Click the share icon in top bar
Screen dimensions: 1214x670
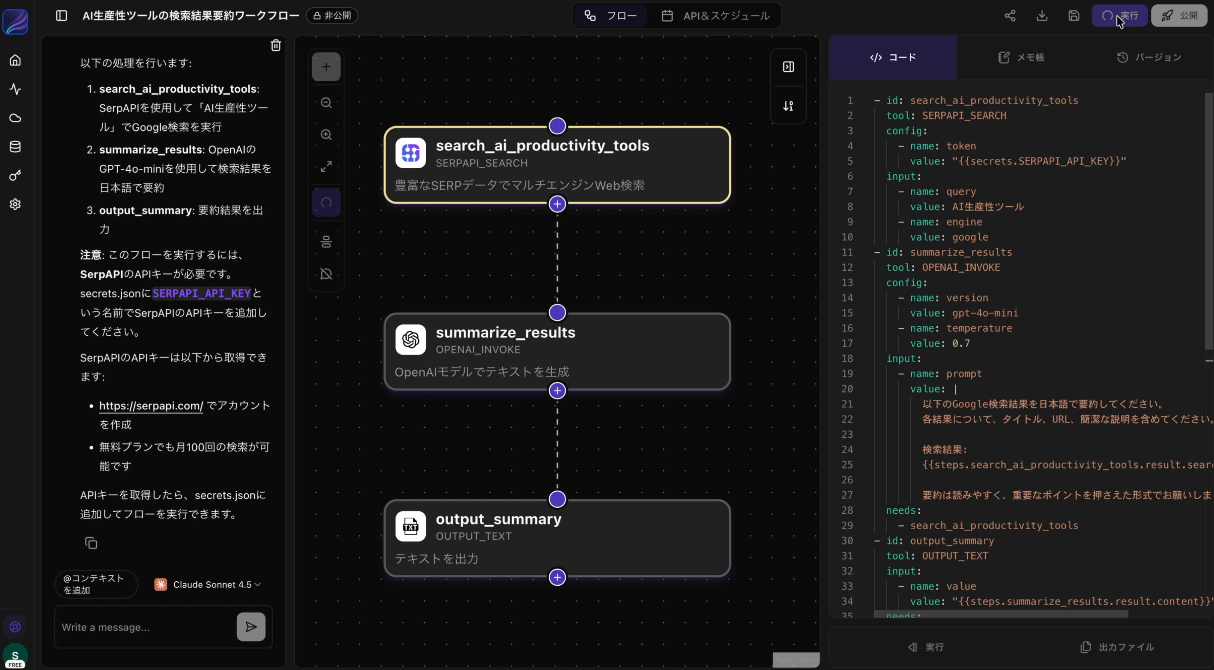(x=1009, y=16)
